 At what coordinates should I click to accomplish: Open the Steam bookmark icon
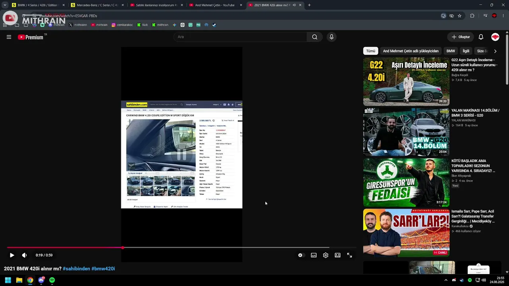214,25
